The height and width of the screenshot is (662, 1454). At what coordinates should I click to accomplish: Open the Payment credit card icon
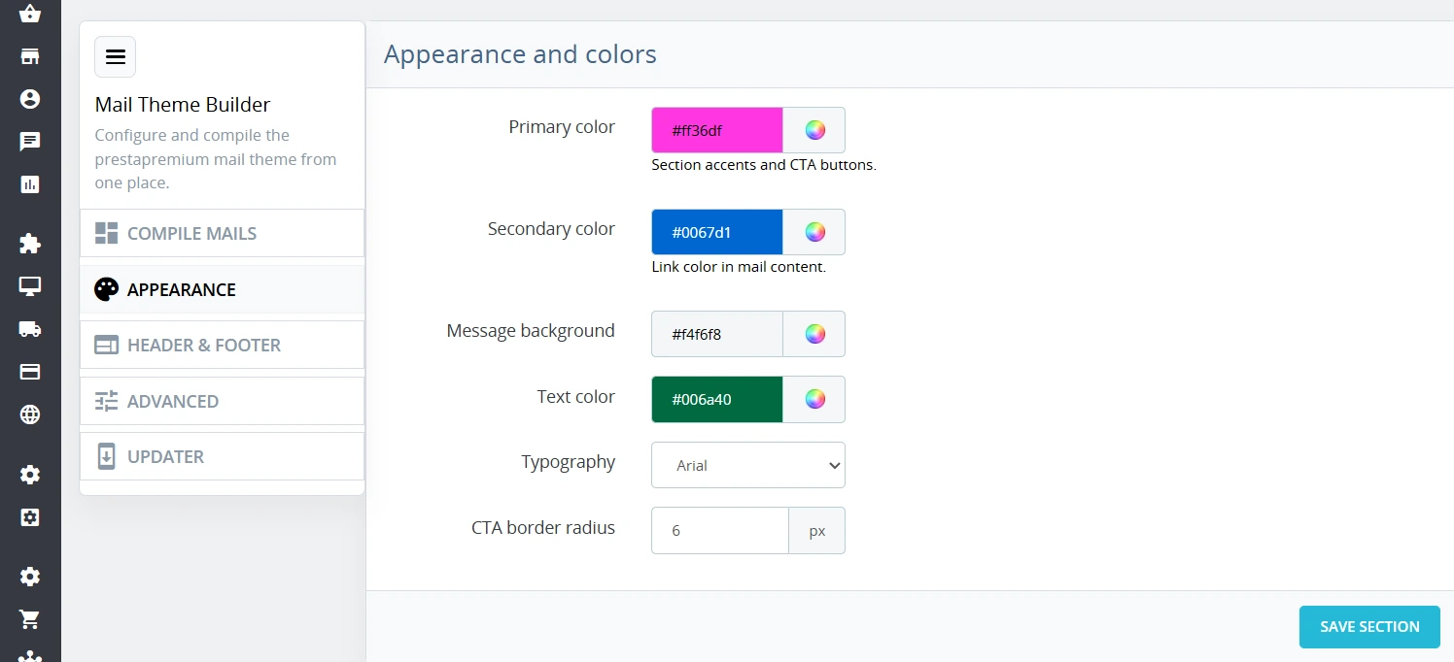coord(30,372)
